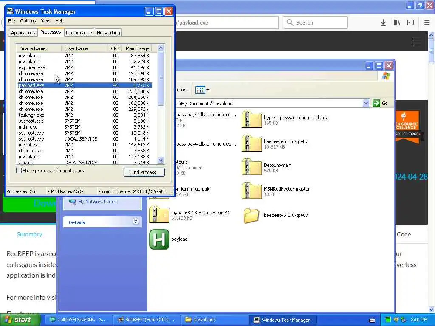Switch to the Applications tab

23,33
